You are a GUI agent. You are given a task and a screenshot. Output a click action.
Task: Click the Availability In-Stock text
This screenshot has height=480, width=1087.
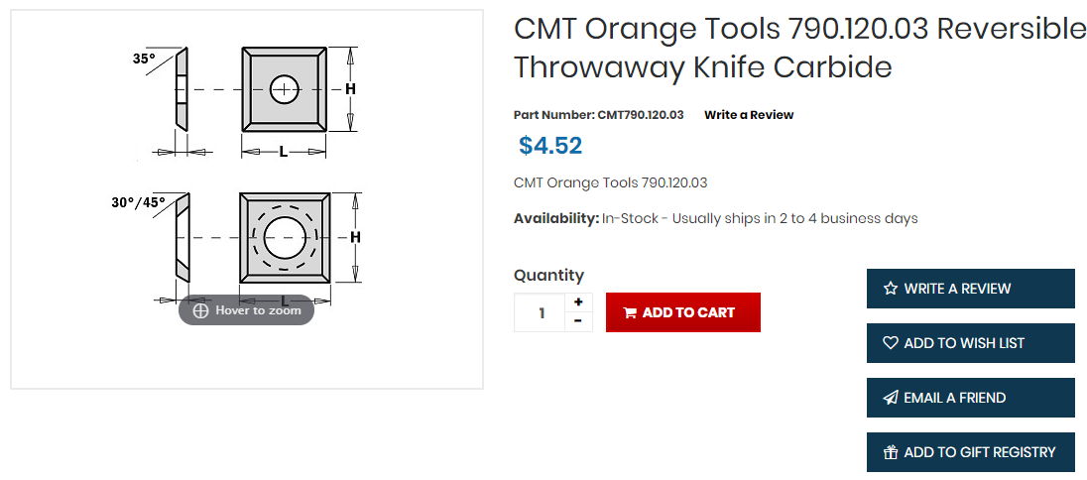tap(715, 218)
